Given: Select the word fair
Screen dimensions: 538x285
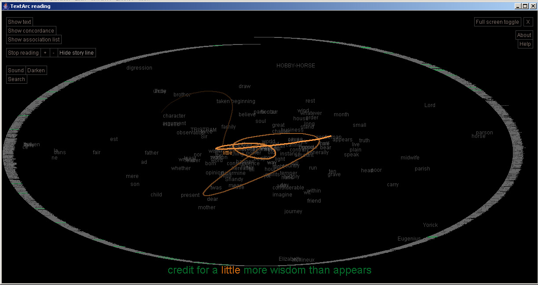Looking at the screenshot, I should pyautogui.click(x=96, y=152).
